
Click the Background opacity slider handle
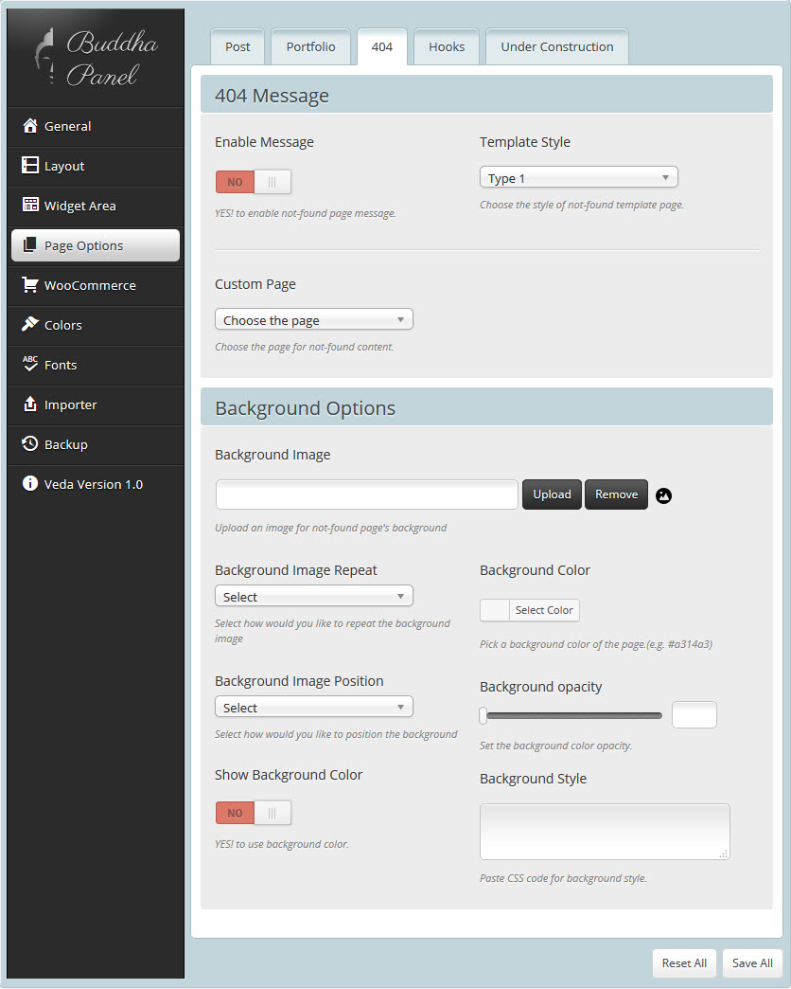tap(483, 715)
